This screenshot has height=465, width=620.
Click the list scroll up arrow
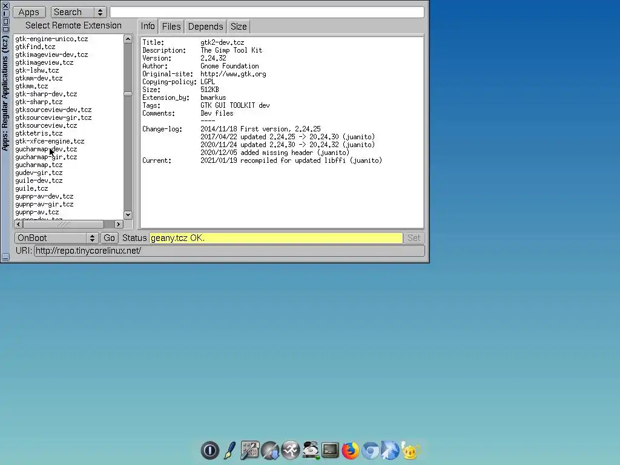click(x=128, y=39)
